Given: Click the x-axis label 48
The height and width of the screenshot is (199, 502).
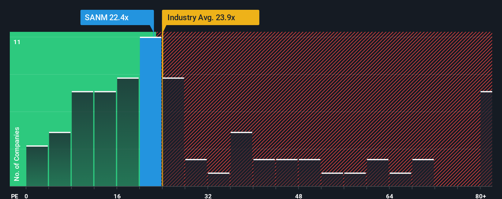Looking at the screenshot, I should tap(299, 196).
